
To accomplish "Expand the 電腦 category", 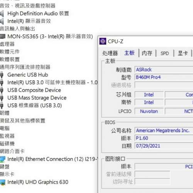I will click(5, 129).
